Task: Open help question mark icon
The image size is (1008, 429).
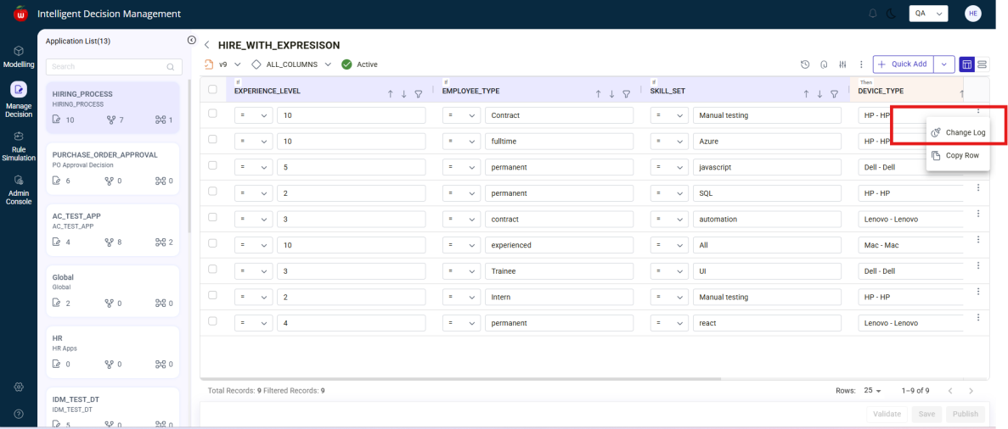Action: click(x=19, y=414)
